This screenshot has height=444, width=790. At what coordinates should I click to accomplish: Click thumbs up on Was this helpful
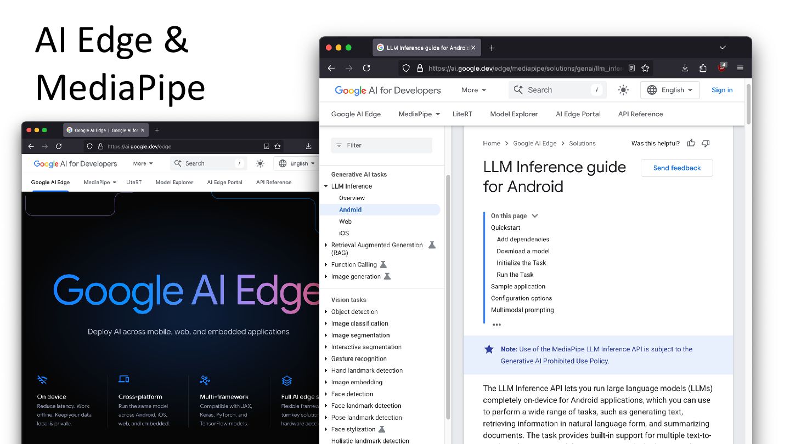(x=691, y=143)
